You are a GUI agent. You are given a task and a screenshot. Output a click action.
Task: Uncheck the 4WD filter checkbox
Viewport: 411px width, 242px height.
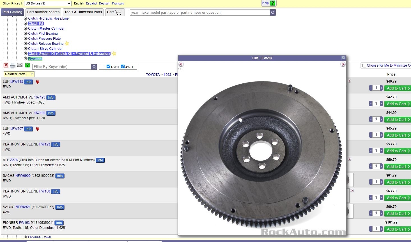pyautogui.click(x=123, y=67)
